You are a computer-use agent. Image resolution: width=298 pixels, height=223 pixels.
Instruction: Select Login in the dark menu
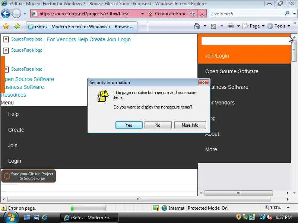pos(15,161)
